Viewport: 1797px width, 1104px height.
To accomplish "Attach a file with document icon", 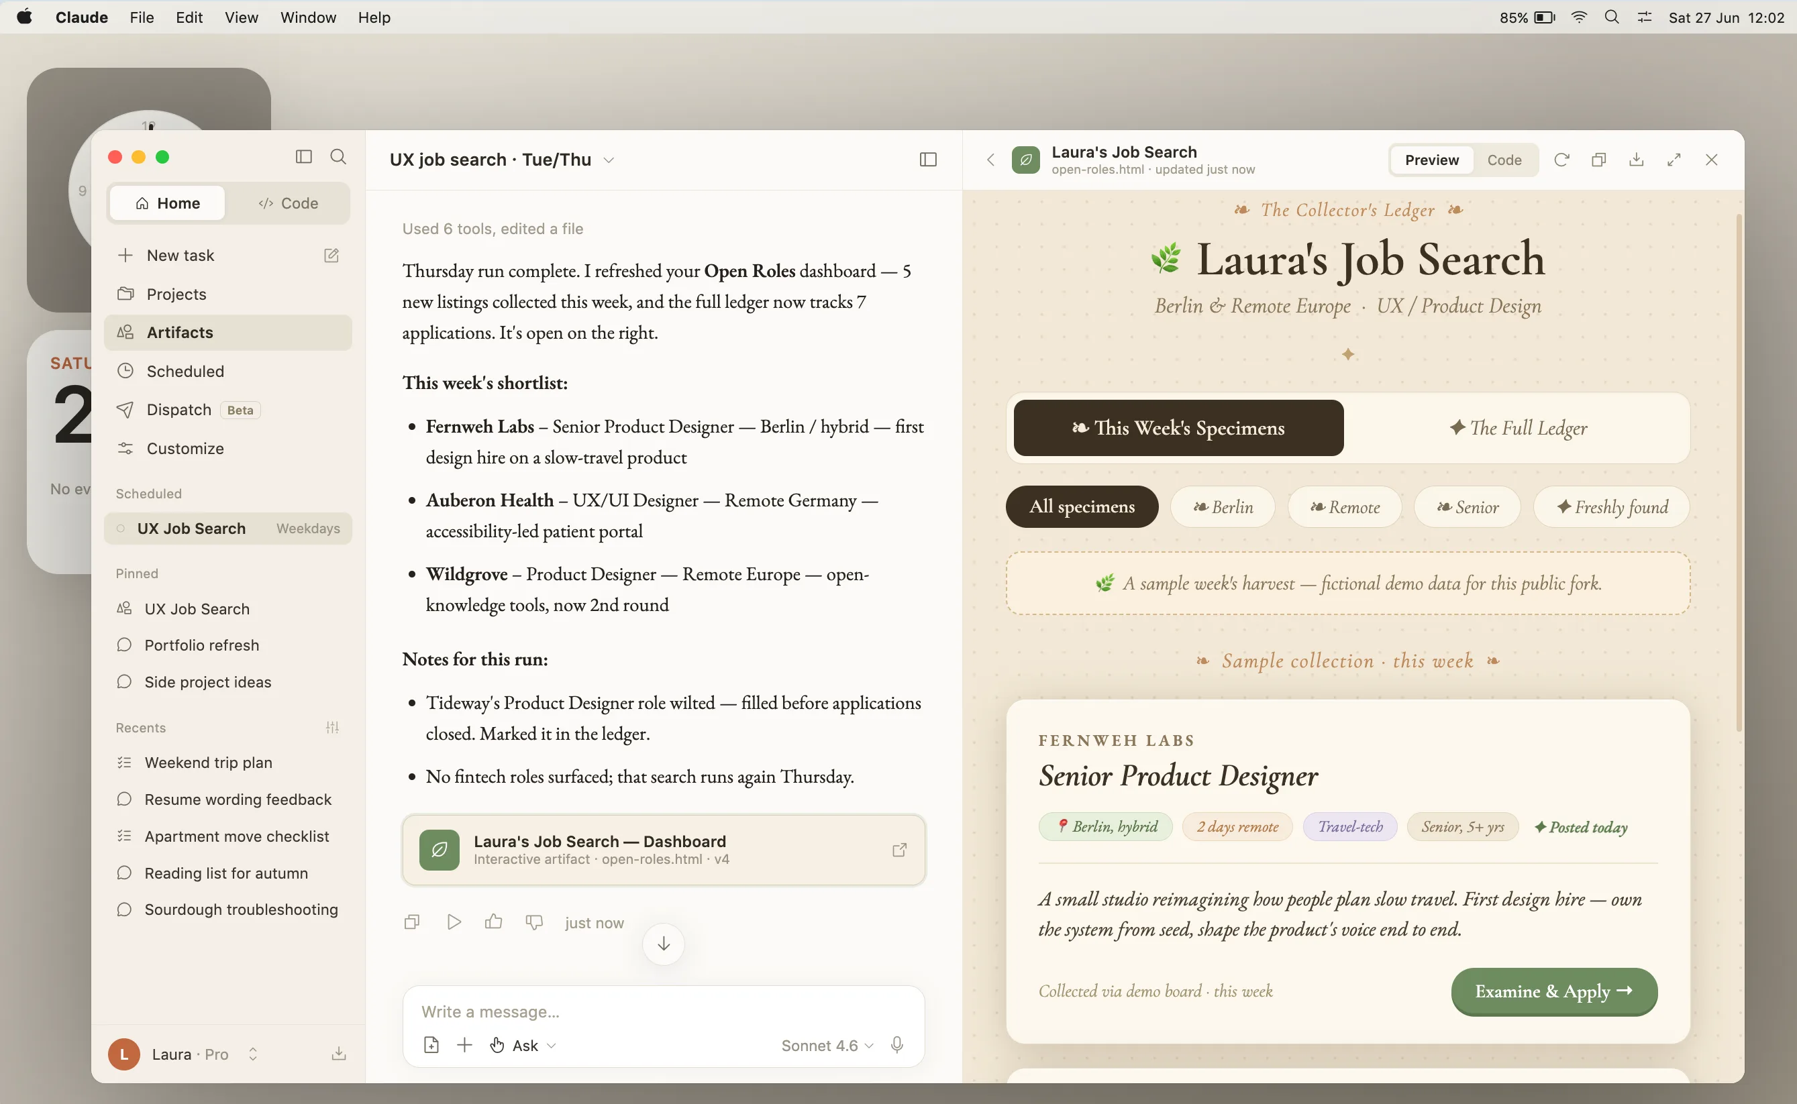I will point(431,1045).
